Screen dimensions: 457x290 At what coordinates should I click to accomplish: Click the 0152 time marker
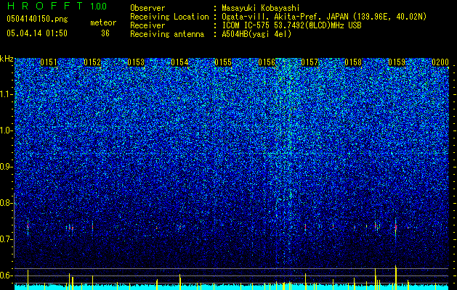pyautogui.click(x=92, y=62)
